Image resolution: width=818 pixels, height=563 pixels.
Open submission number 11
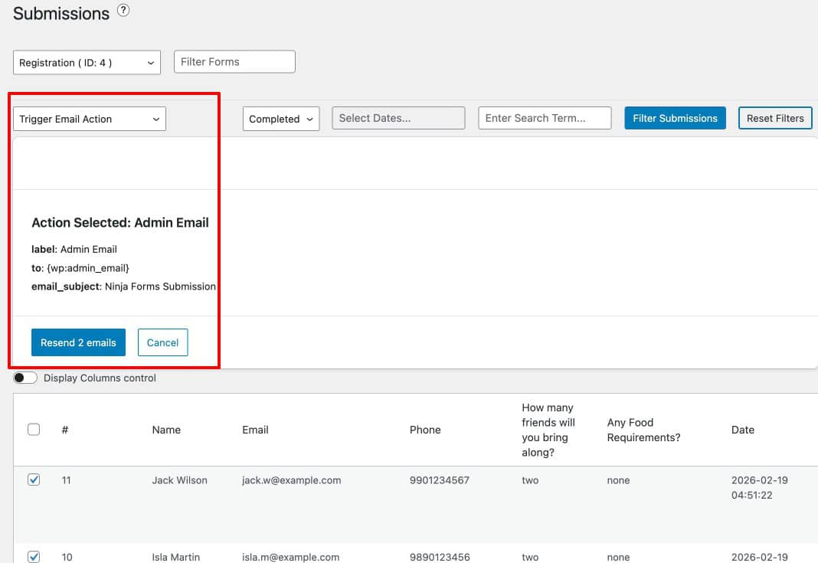[67, 480]
